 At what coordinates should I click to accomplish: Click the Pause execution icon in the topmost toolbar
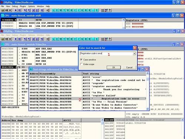tap(20, 10)
